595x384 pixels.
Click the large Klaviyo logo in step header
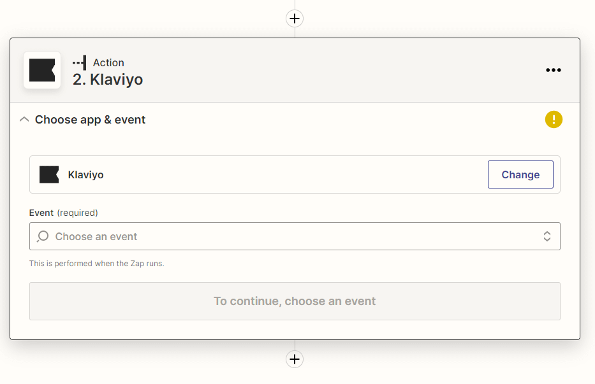pyautogui.click(x=42, y=70)
